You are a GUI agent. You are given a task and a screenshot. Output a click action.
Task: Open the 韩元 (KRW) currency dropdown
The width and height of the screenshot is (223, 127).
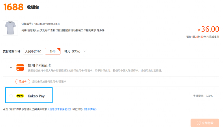pyautogui.click(x=75, y=51)
